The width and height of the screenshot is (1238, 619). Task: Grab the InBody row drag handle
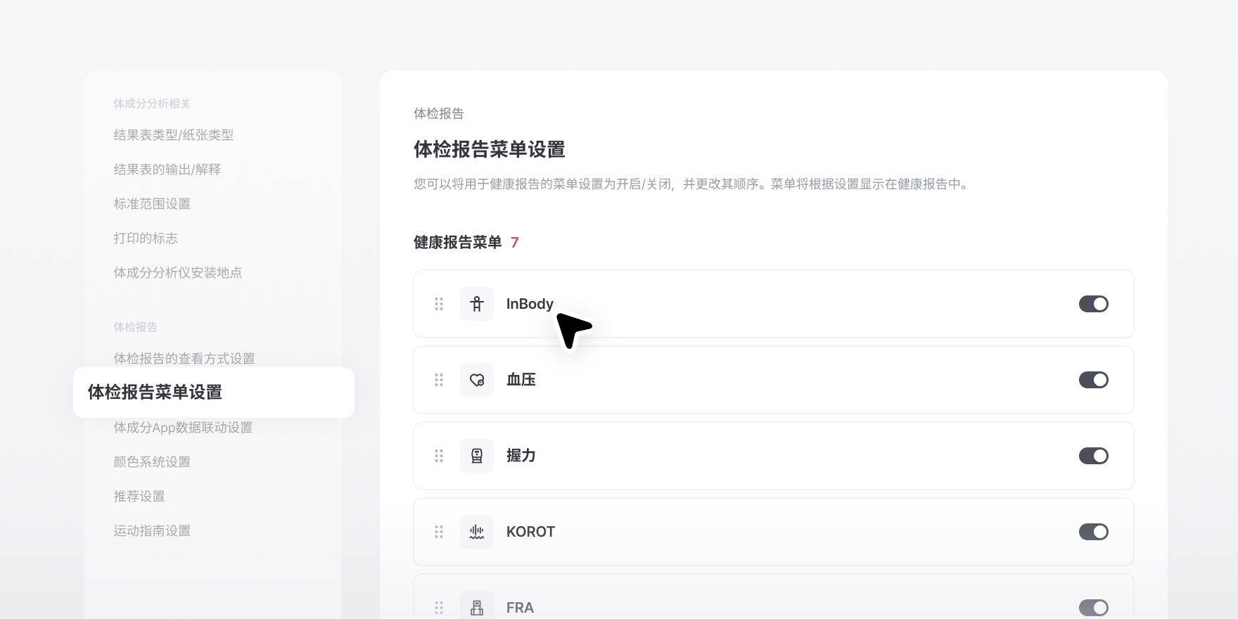coord(439,304)
